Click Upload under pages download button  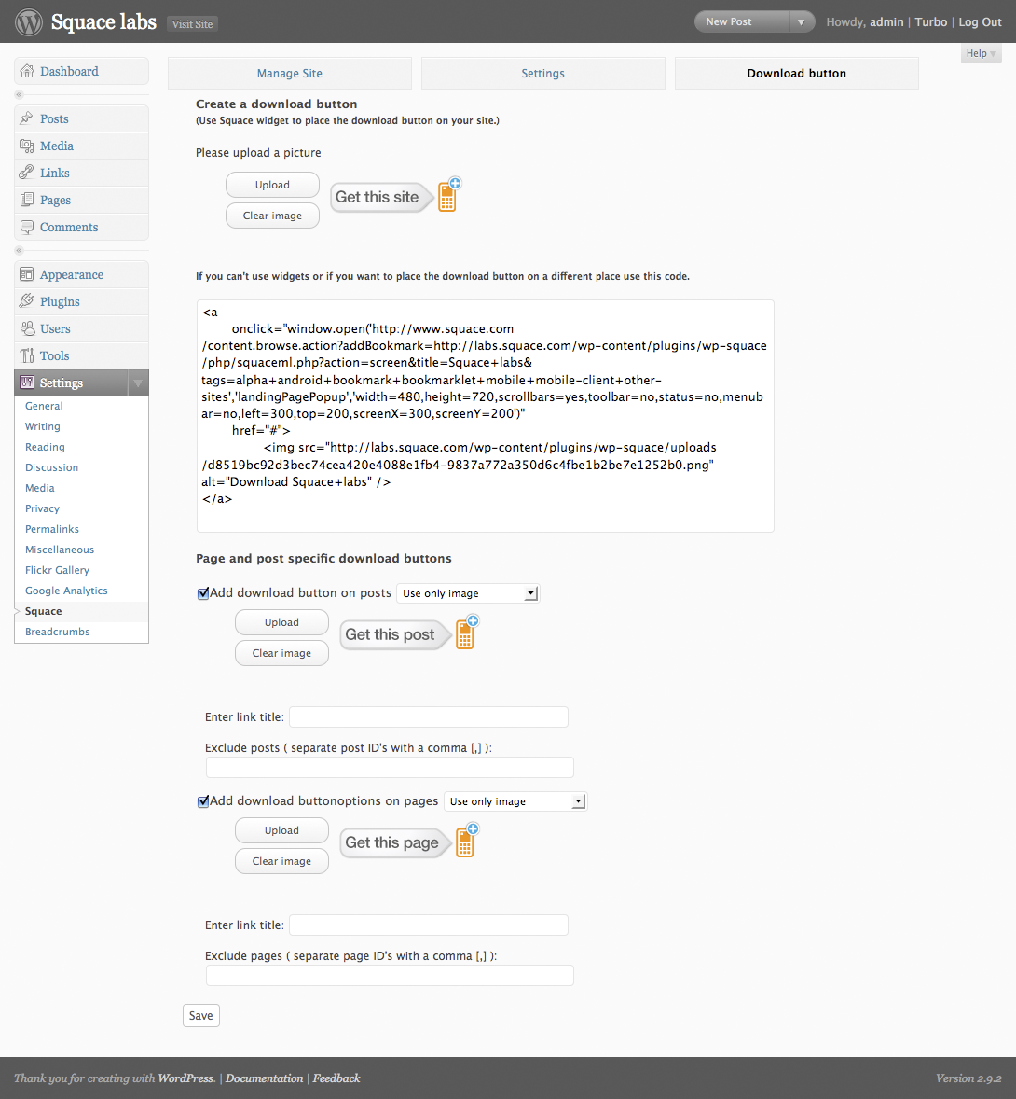281,830
